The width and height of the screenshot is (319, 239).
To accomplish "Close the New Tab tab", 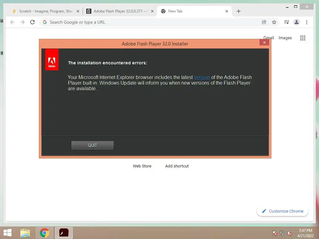I will point(227,12).
